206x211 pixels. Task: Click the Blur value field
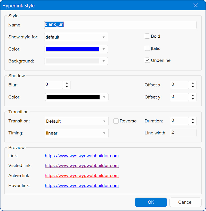54,85
